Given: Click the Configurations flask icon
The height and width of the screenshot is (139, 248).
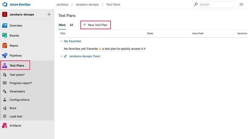Looking at the screenshot, I should coord(5,100).
